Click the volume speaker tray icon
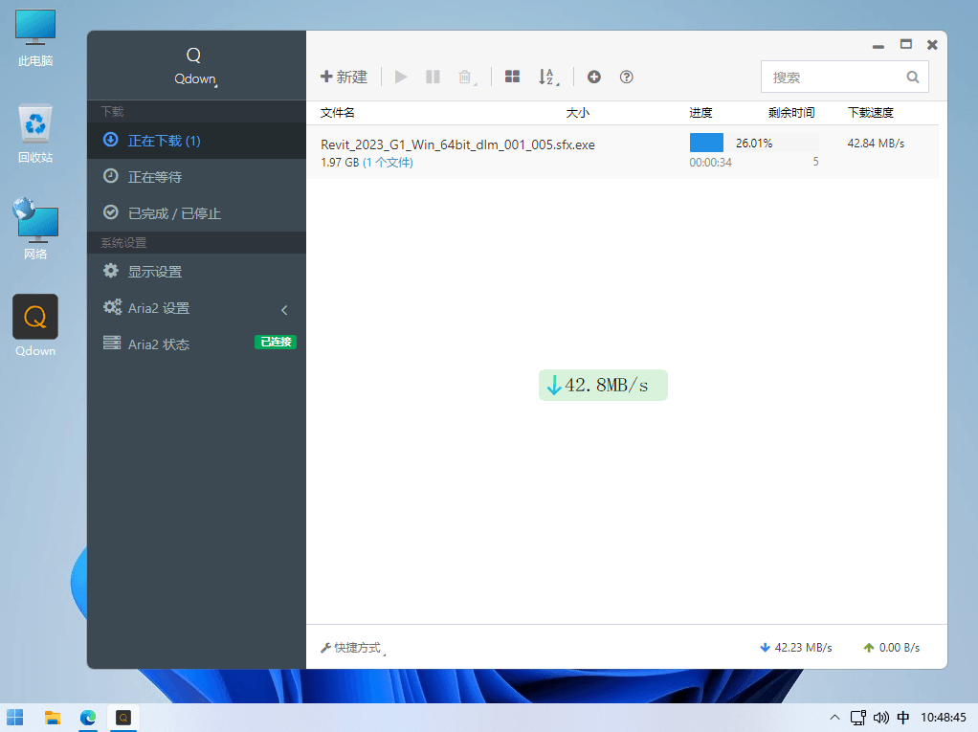Image resolution: width=978 pixels, height=732 pixels. coord(880,718)
